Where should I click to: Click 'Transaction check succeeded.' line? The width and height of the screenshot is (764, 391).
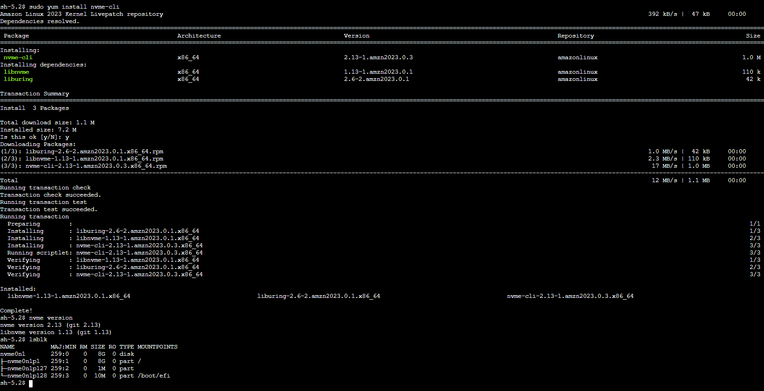[x=51, y=195]
